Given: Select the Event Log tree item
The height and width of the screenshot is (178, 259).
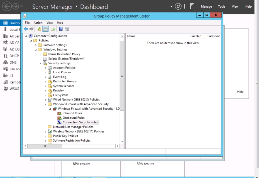Looking at the screenshot, I should pyautogui.click(x=59, y=77).
